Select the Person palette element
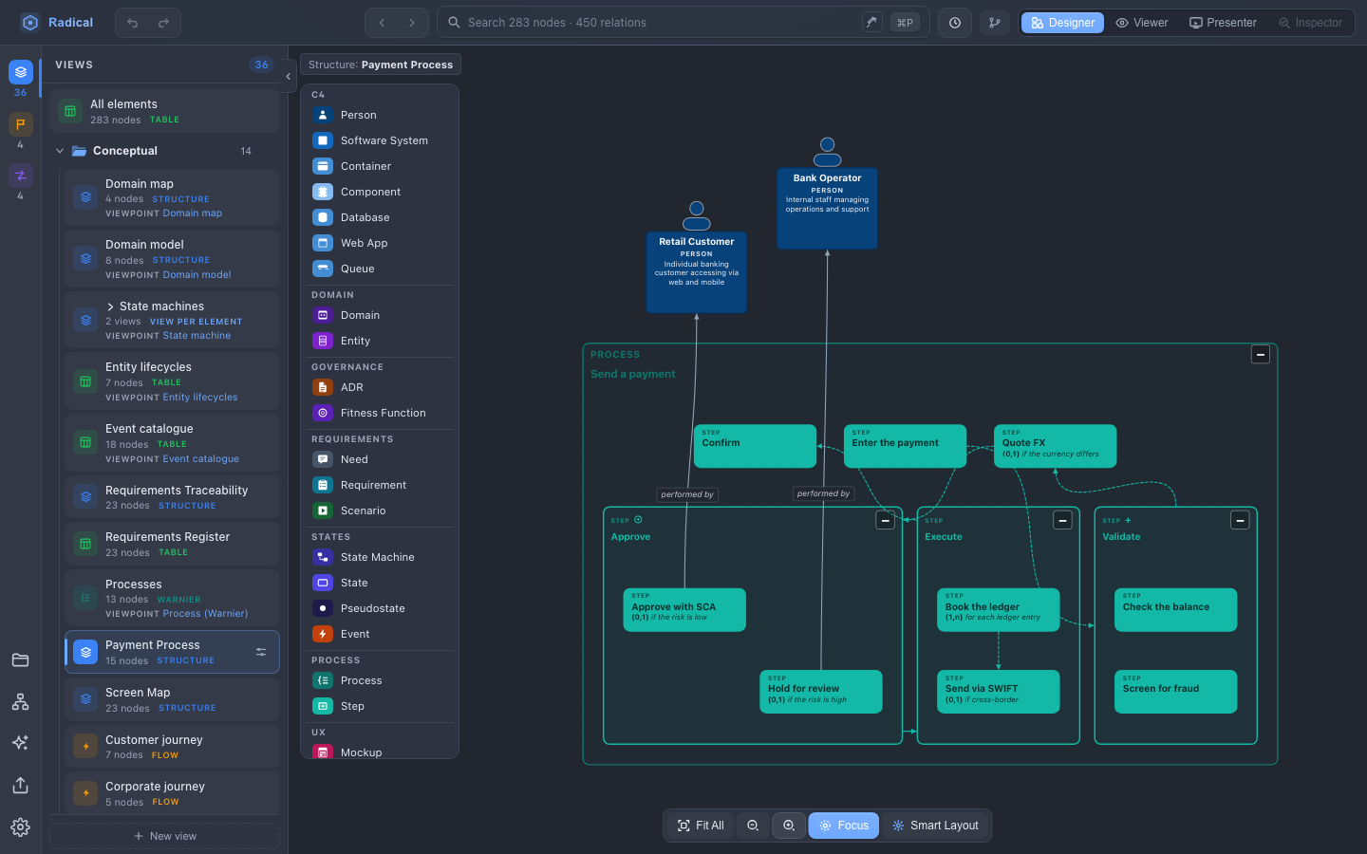The image size is (1367, 854). point(380,115)
